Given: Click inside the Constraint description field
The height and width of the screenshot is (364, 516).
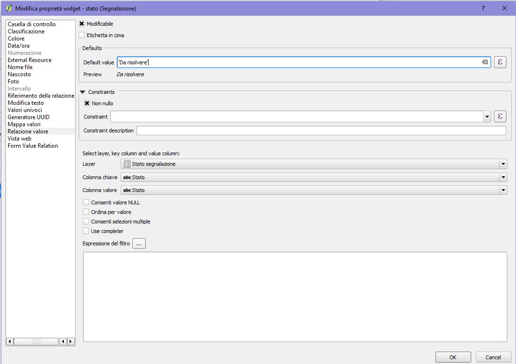Looking at the screenshot, I should coord(286,130).
